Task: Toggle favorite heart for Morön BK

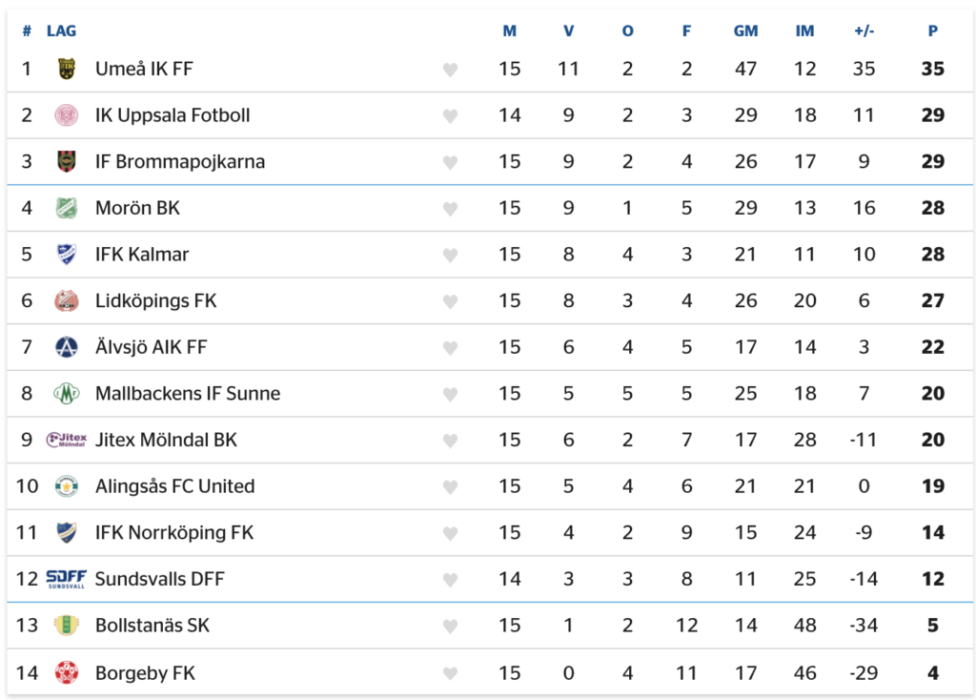Action: 450,209
